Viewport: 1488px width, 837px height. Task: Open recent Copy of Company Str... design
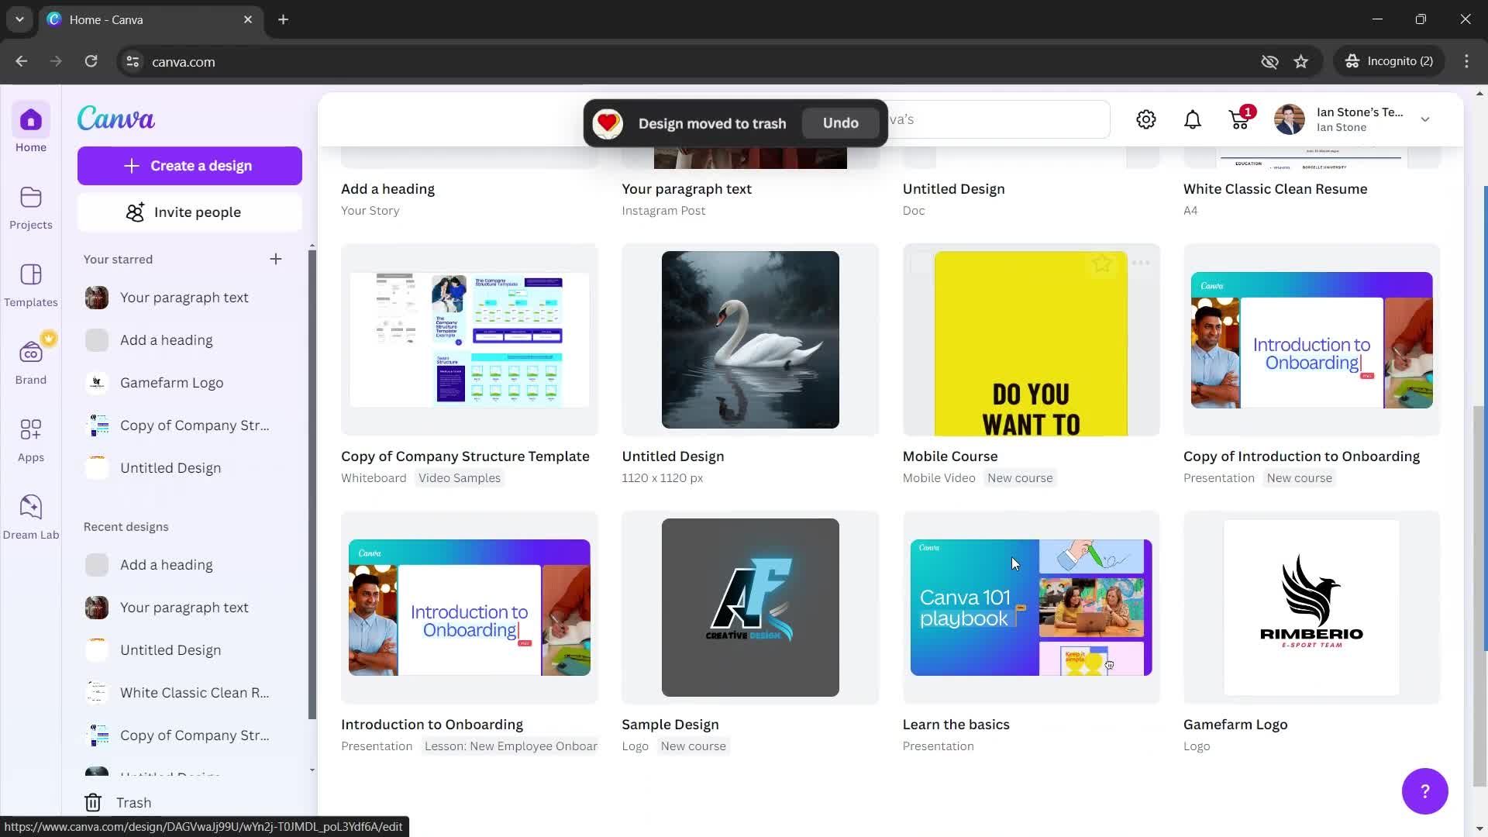[184, 735]
